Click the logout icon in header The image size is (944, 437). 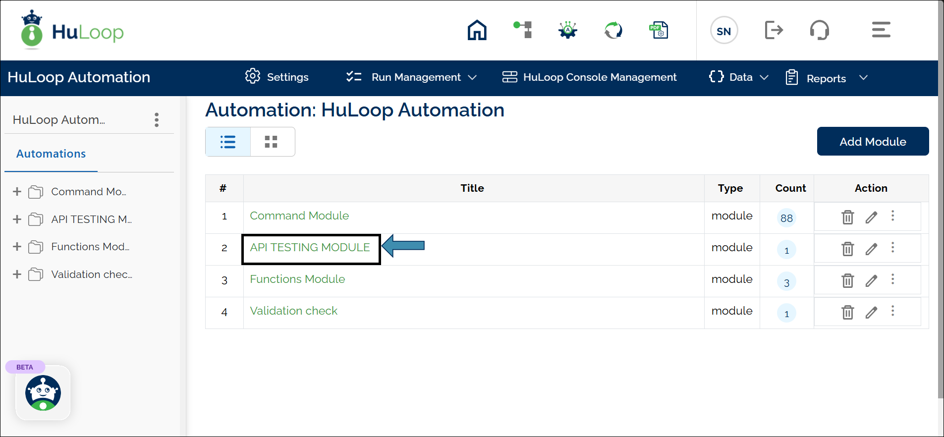tap(774, 30)
